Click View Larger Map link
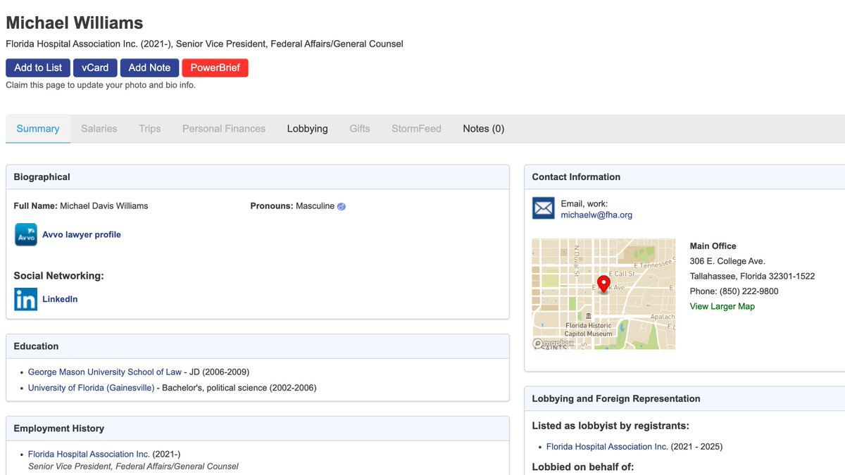Viewport: 845px width, 475px height. 722,306
